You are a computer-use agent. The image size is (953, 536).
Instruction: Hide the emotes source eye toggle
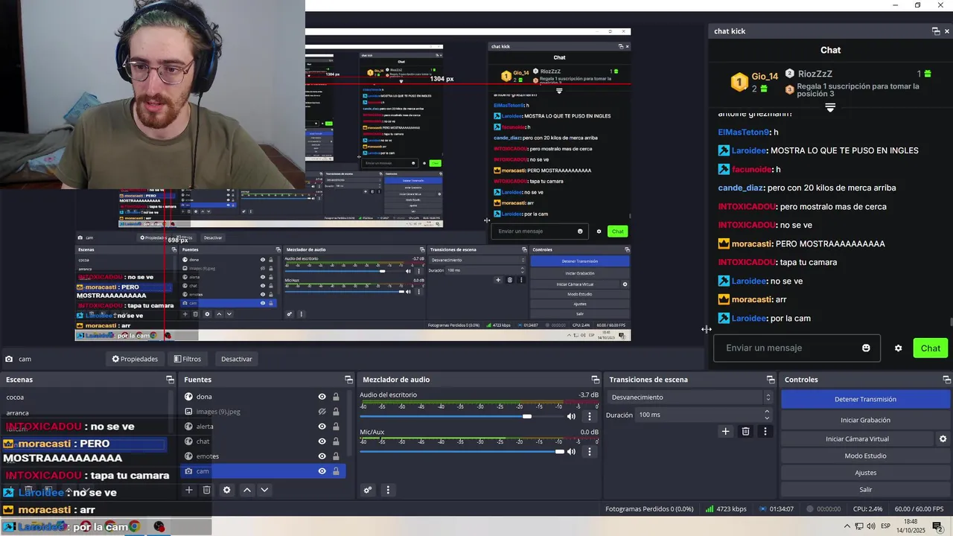322,456
